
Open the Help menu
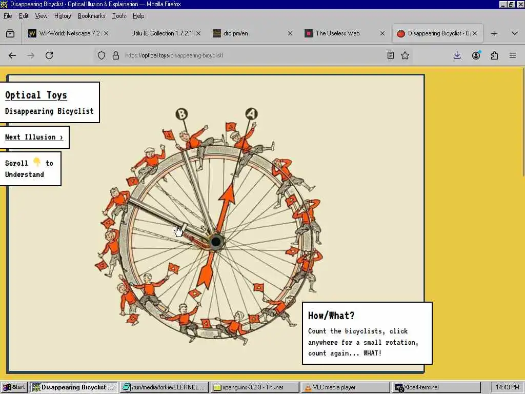coord(138,16)
